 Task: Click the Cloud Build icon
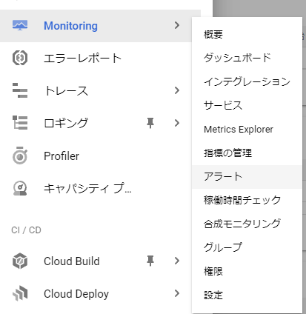[x=20, y=261]
